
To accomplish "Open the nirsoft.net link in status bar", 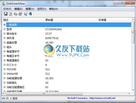I will pyautogui.click(x=102, y=98).
